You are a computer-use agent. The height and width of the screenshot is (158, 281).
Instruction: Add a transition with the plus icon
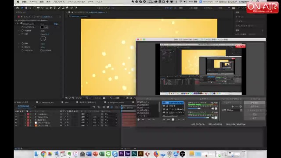pyautogui.click(x=233, y=107)
